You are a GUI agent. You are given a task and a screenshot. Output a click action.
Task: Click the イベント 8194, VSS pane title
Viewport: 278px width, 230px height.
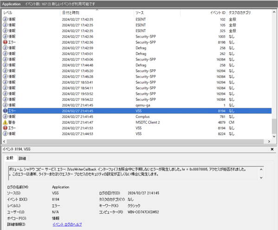tap(17, 149)
